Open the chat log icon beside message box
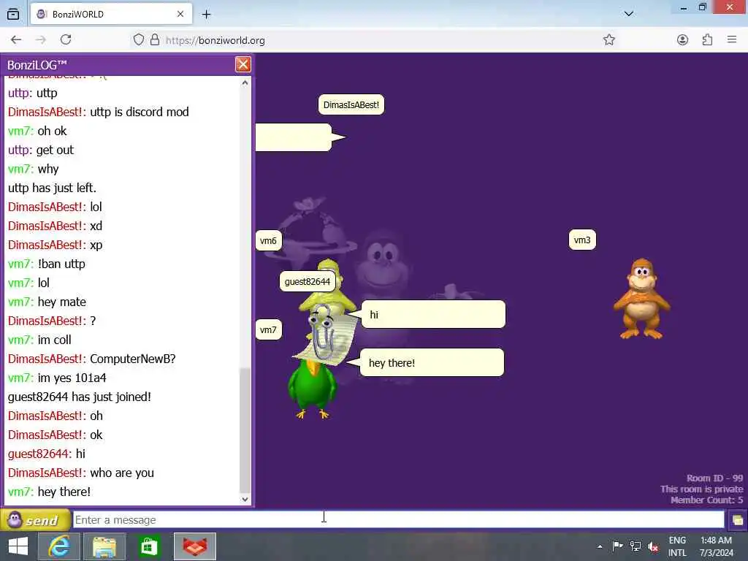 (x=737, y=520)
